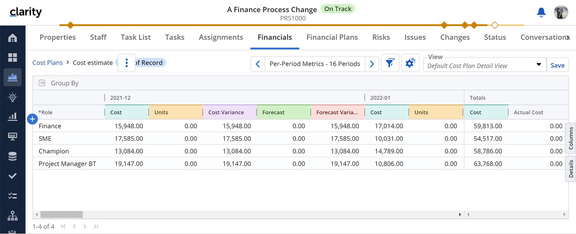Viewport: 576px width, 234px height.
Task: Open the Financial Plans tab
Action: [332, 37]
